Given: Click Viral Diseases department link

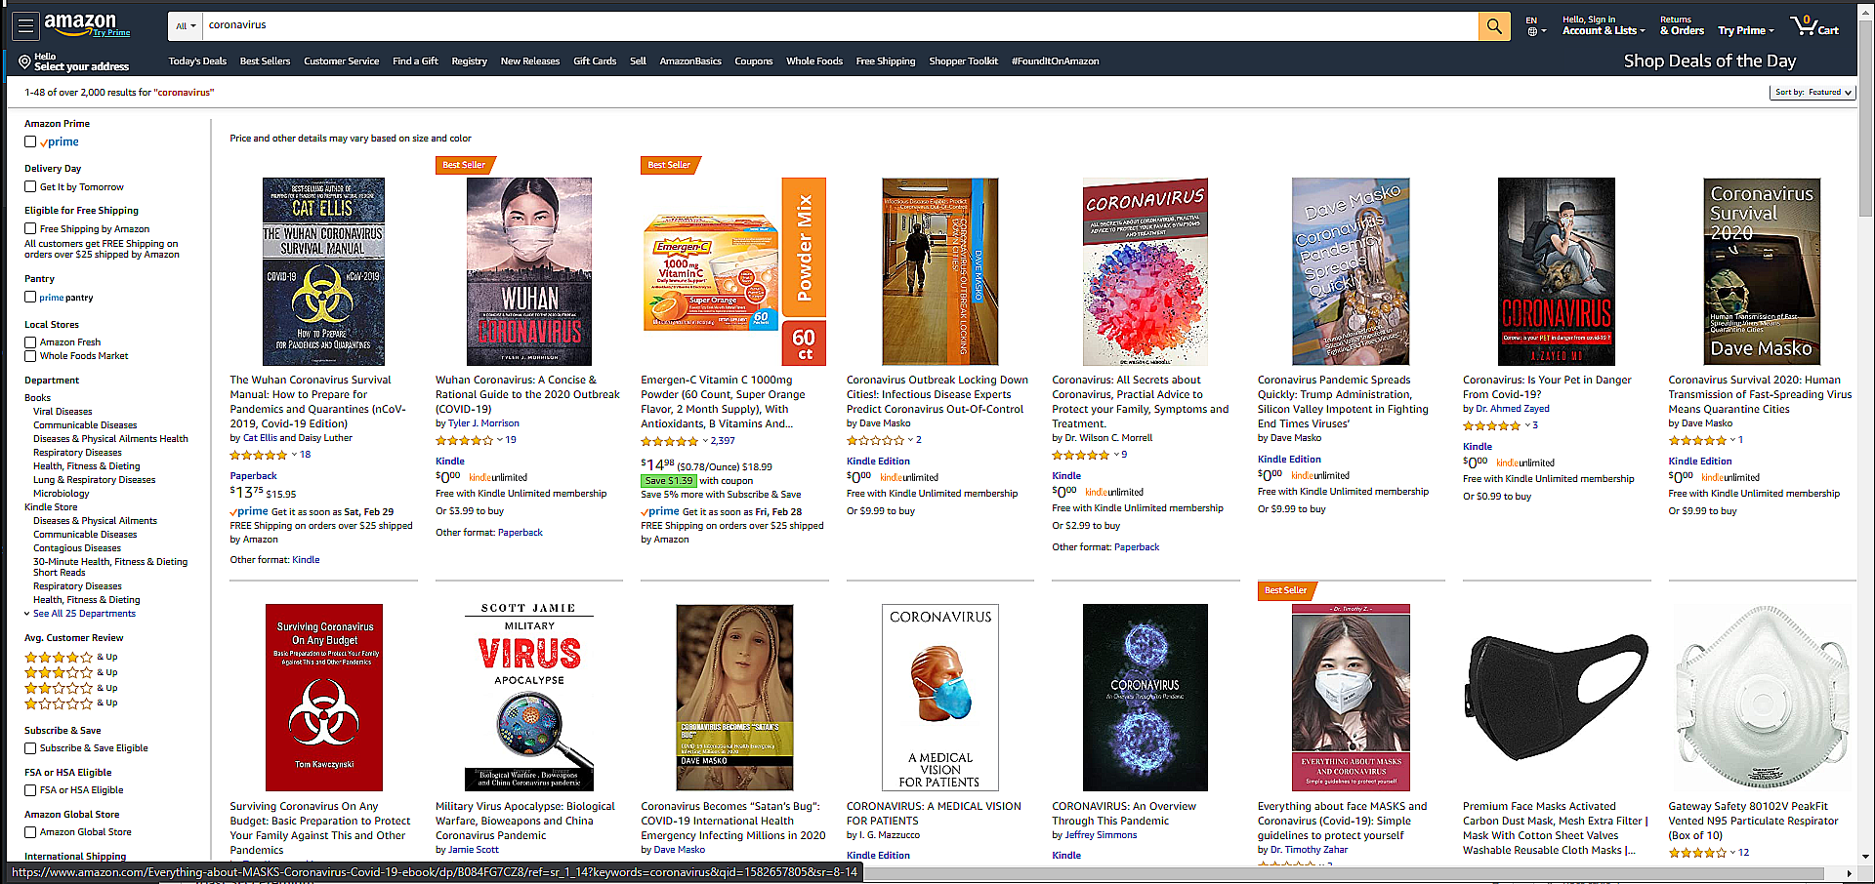Looking at the screenshot, I should 62,412.
